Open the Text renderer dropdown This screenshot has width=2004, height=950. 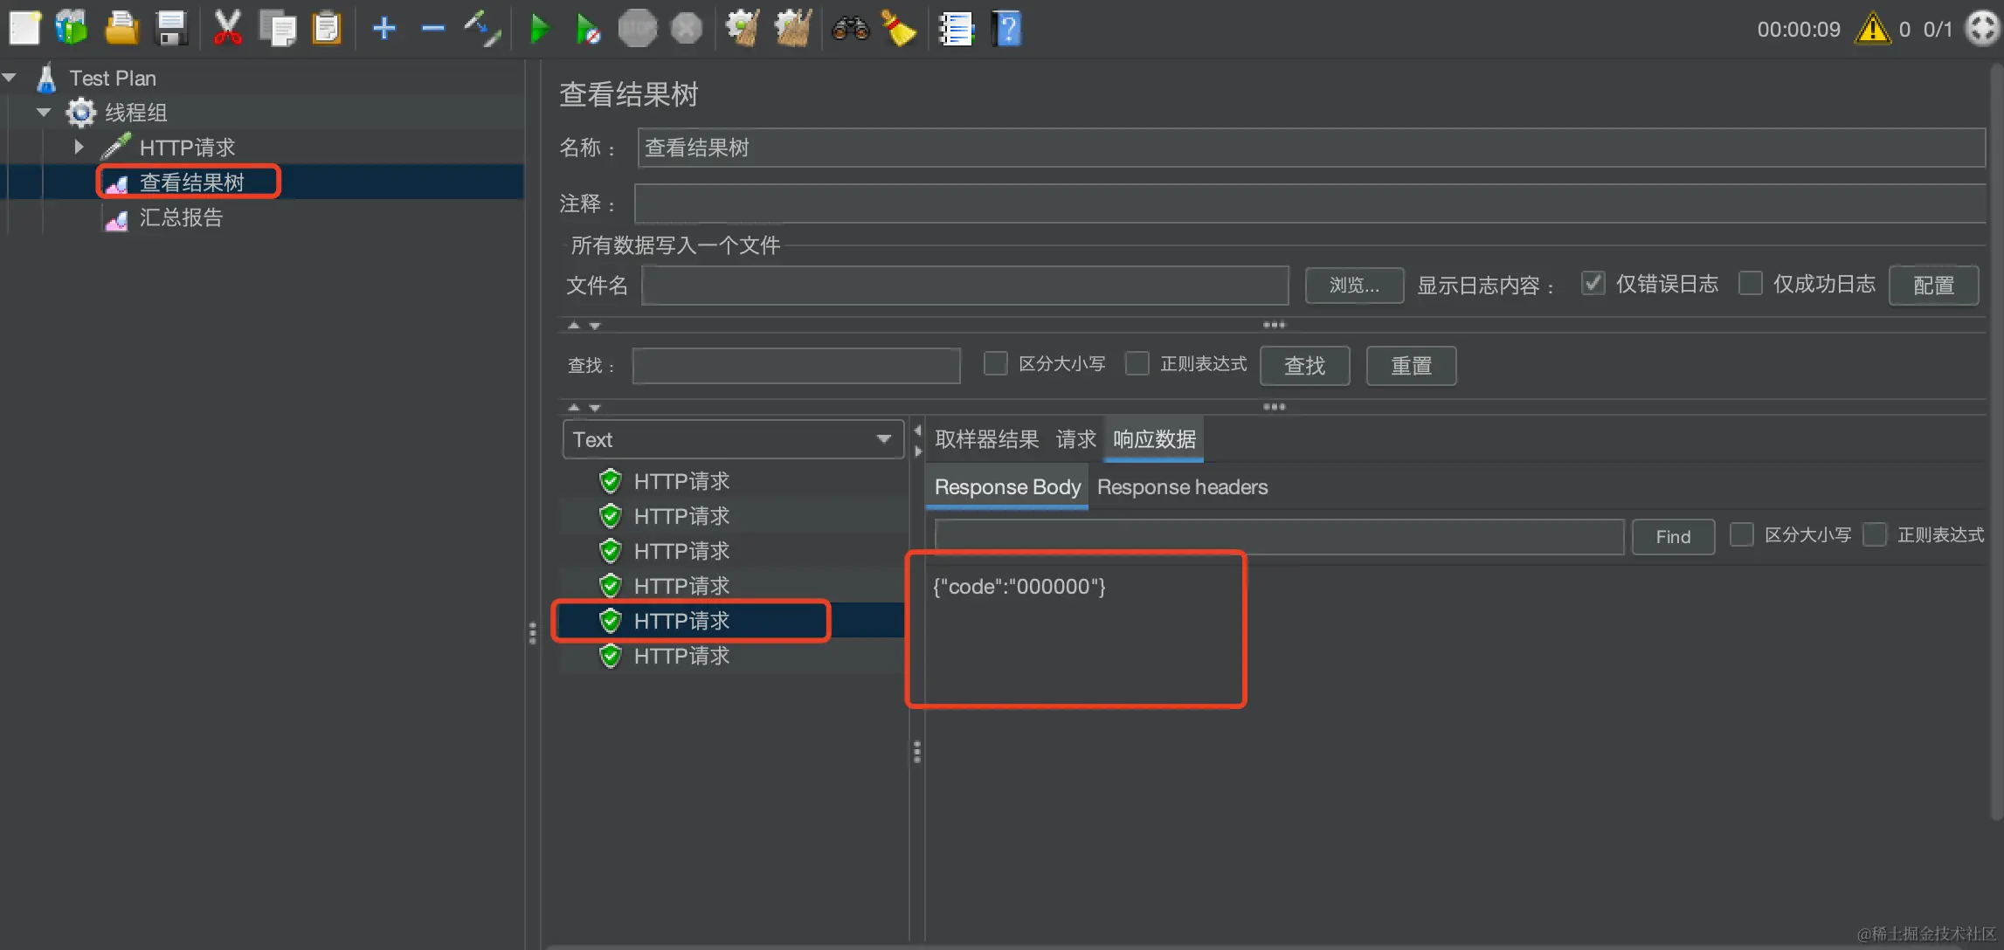pyautogui.click(x=732, y=439)
